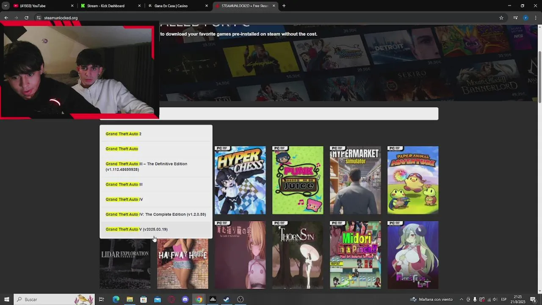
Task: Choose plain Grand Theft Auto suggestion
Action: click(156, 149)
